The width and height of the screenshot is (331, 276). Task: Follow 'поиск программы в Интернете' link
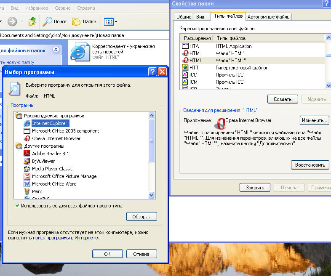(65, 238)
